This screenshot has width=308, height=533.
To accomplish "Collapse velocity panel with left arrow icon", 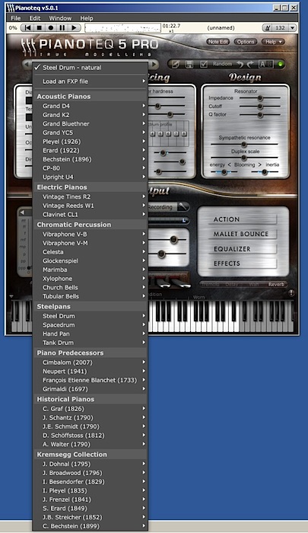I will click(22, 212).
